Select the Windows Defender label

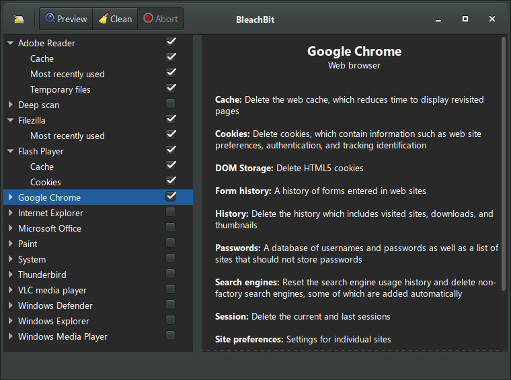tap(55, 306)
